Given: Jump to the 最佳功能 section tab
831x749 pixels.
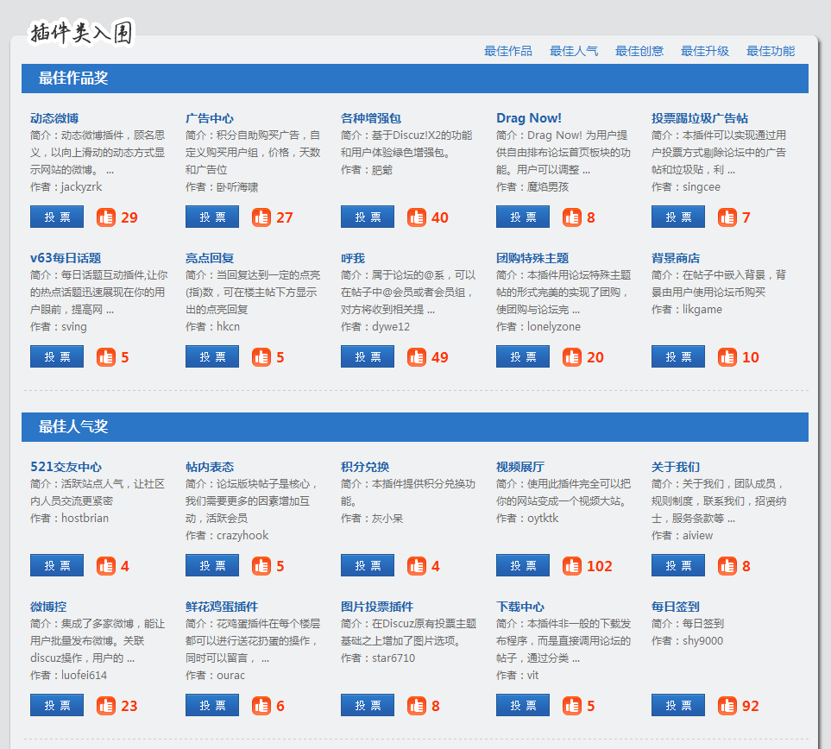Looking at the screenshot, I should pyautogui.click(x=771, y=51).
